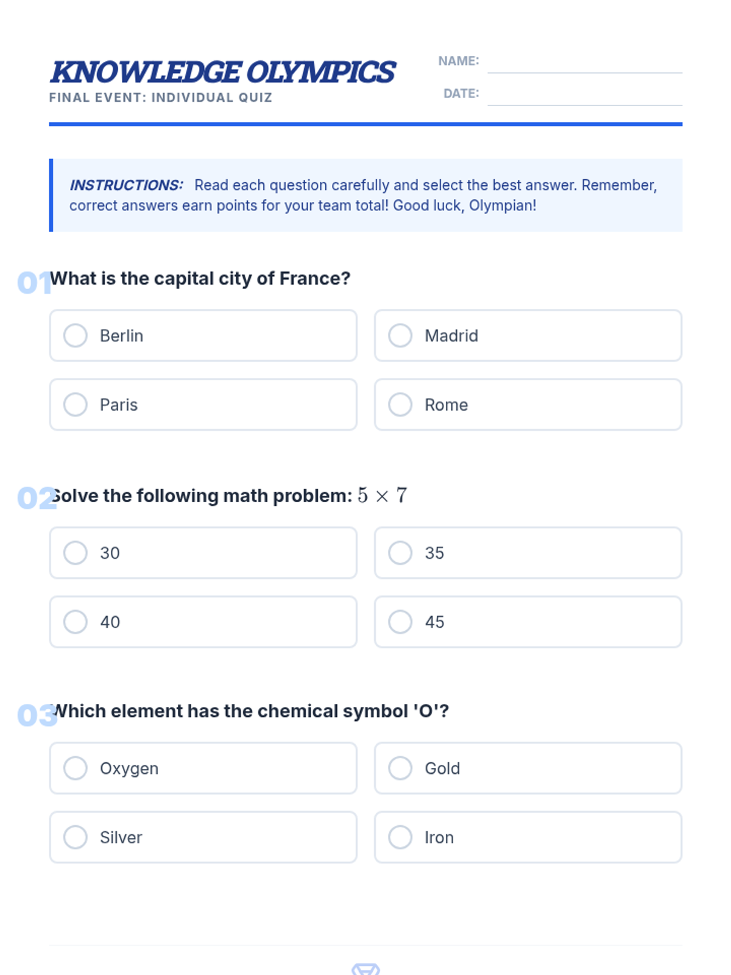Select the Madrid radio option
Screen dimensions: 731x975
point(400,336)
